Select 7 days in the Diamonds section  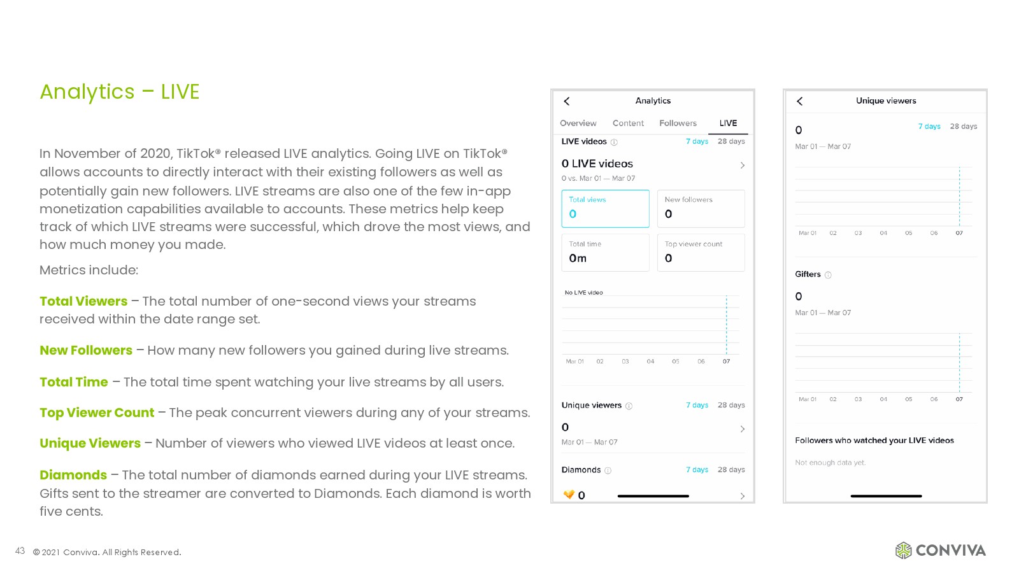point(697,470)
